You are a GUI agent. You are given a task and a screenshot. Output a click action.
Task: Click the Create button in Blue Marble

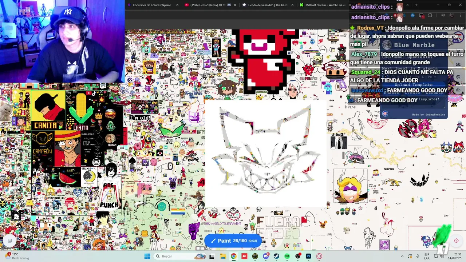[x=412, y=92]
